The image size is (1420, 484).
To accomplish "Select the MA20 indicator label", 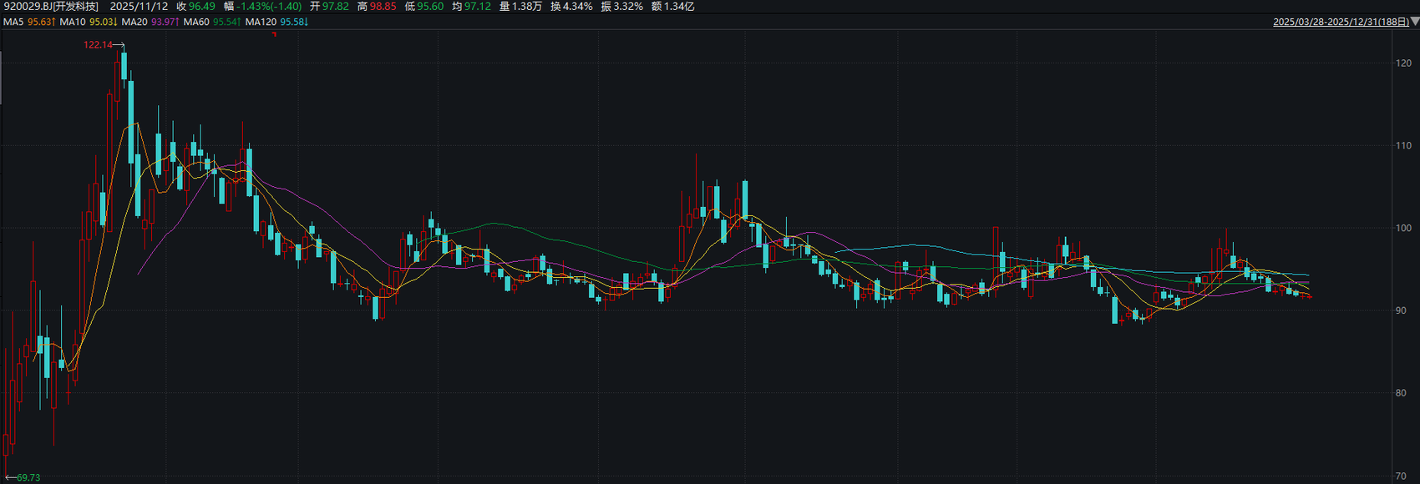I will [x=134, y=22].
